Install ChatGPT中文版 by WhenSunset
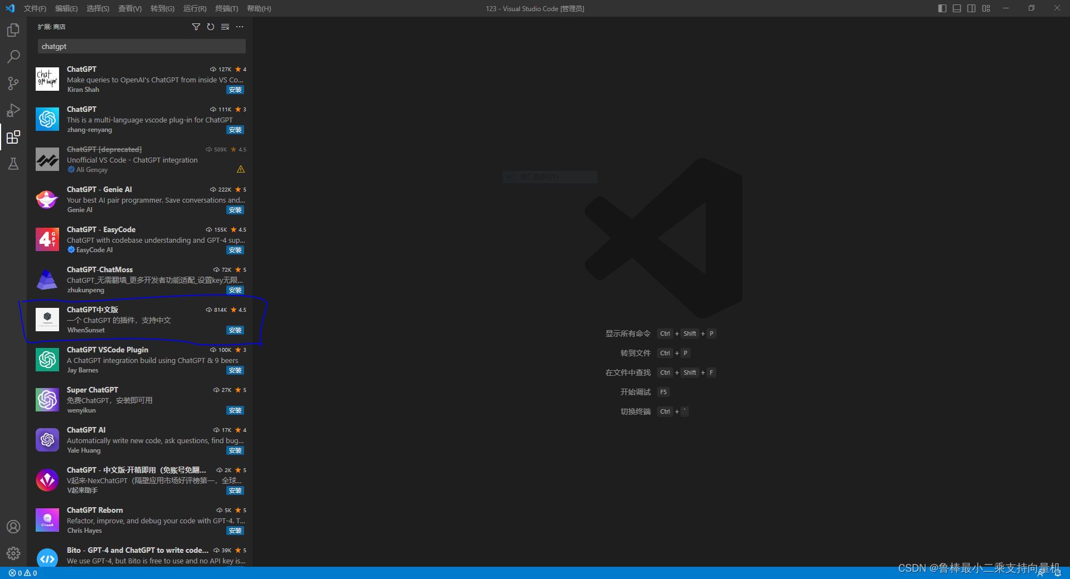The height and width of the screenshot is (579, 1070). (235, 330)
